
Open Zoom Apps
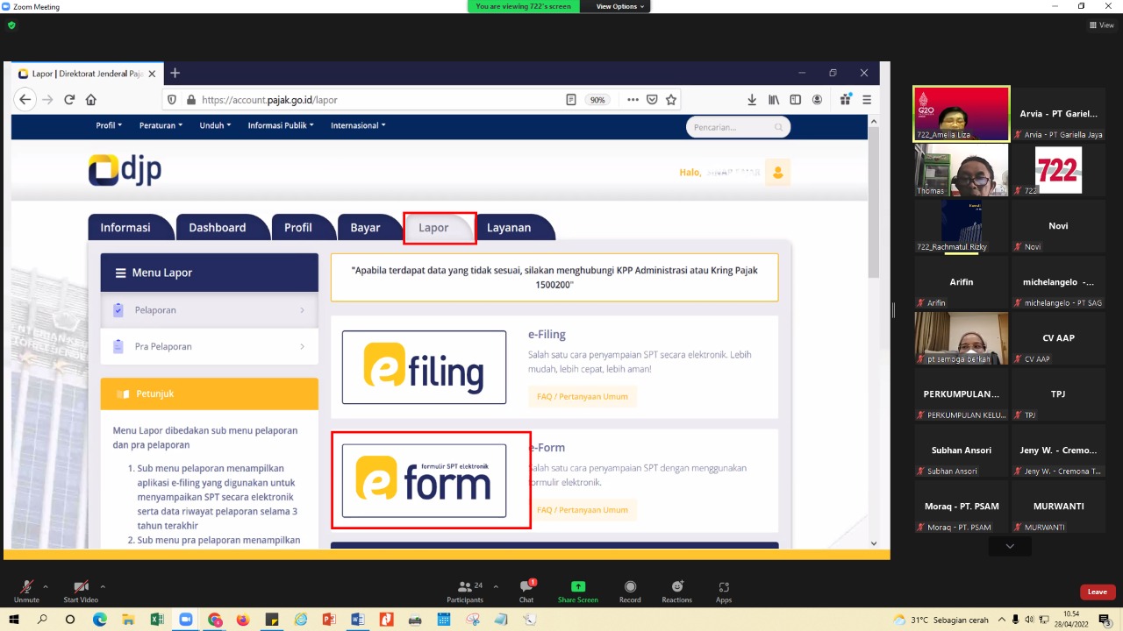724,591
